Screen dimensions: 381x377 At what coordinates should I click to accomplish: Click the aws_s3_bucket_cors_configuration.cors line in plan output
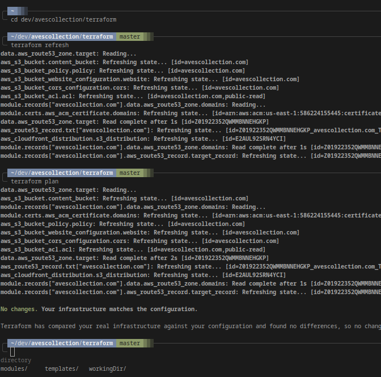pos(139,241)
